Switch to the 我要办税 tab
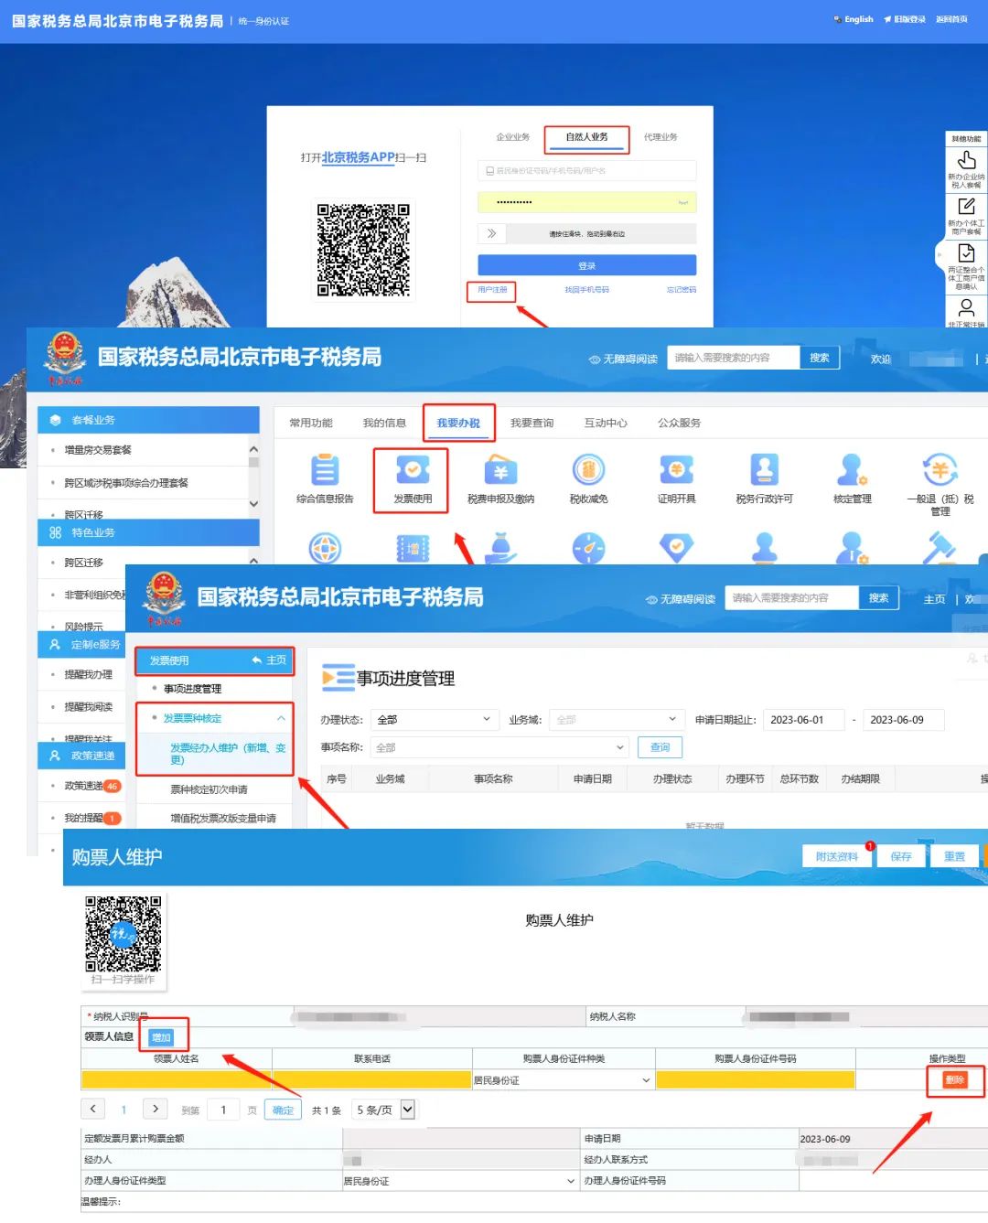 (x=458, y=423)
